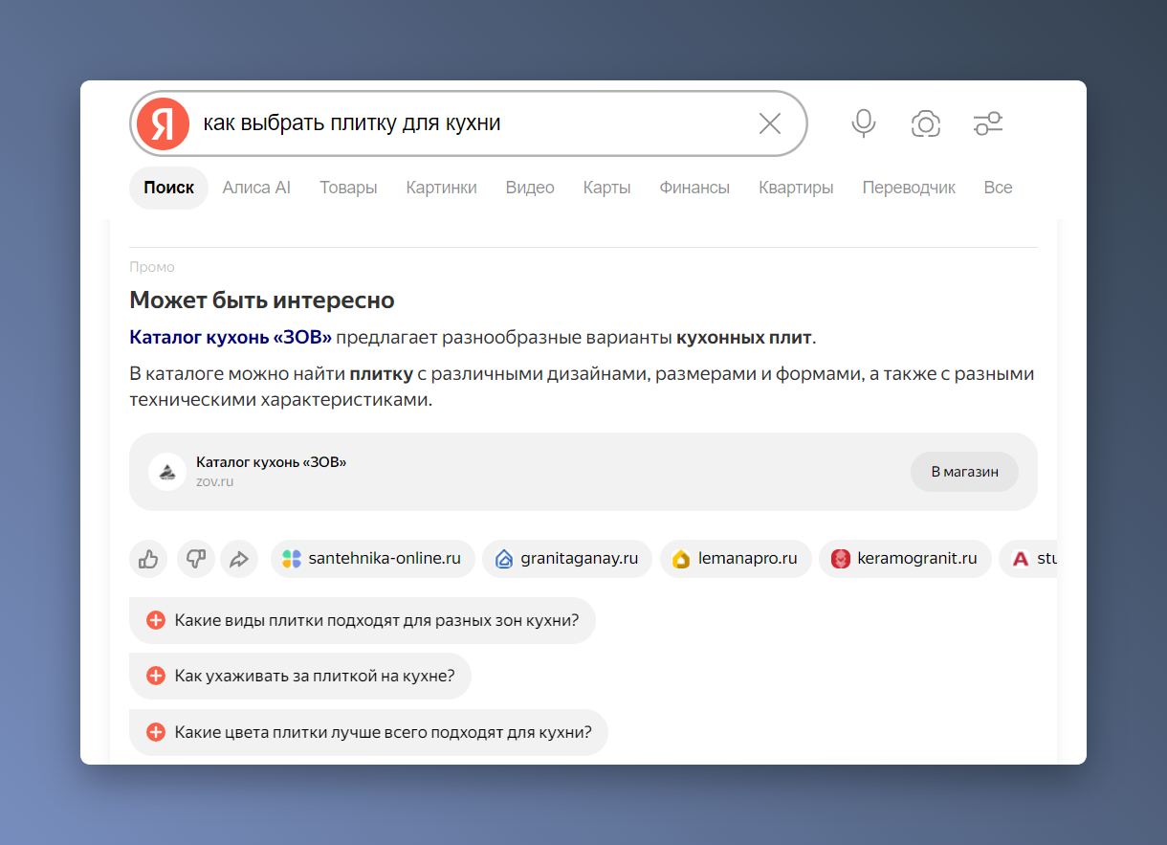Screen dimensions: 1167x845
Task: Click the Yandex logo icon
Action: click(x=163, y=123)
